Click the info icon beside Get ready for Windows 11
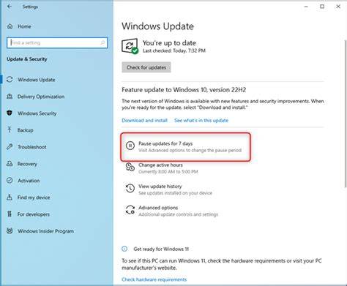This screenshot has width=347, height=286. (x=124, y=249)
